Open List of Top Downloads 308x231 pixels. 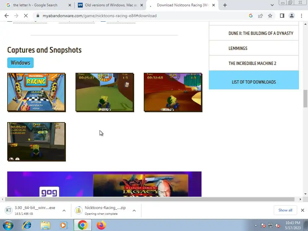pos(254,80)
